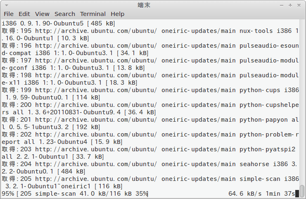
Task: Click the text 'nux-tools' in line 195
Action: click(x=256, y=31)
